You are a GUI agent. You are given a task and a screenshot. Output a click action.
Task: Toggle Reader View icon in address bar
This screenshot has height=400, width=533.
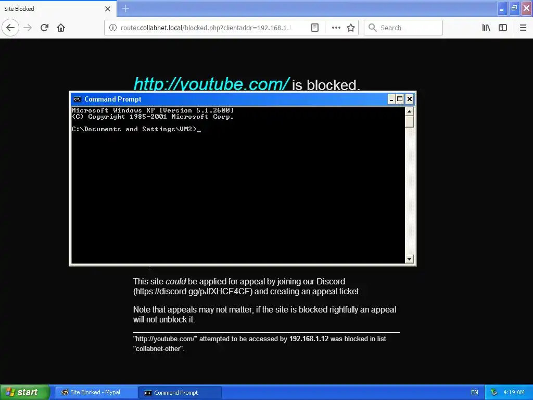coord(315,28)
